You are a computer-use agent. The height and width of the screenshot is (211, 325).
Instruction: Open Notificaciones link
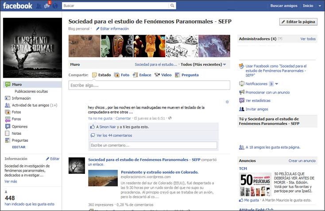pos(256,84)
